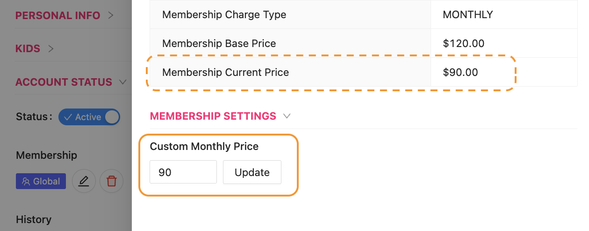This screenshot has height=231, width=589.
Task: Select the $120.00 base price value
Action: (463, 43)
